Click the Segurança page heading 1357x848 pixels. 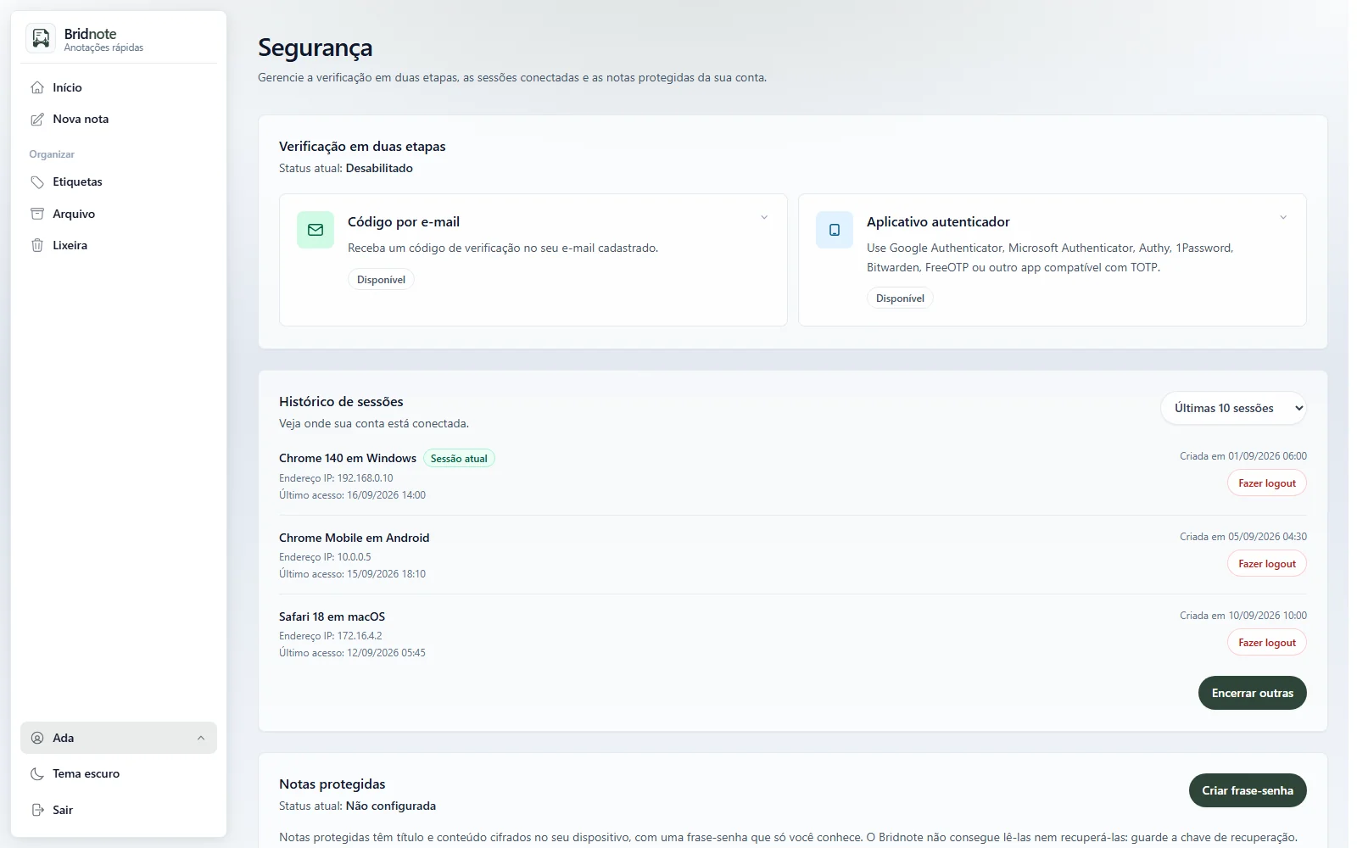(x=315, y=47)
